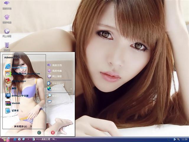Open WinRAR from the Start menu
Viewport: 189px width, 142px height.
12,103
